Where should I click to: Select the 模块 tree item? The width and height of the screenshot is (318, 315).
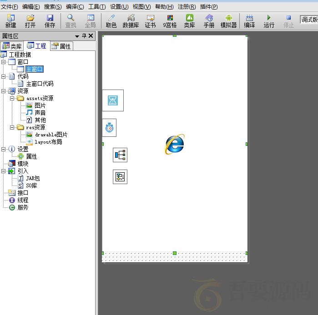coord(23,164)
